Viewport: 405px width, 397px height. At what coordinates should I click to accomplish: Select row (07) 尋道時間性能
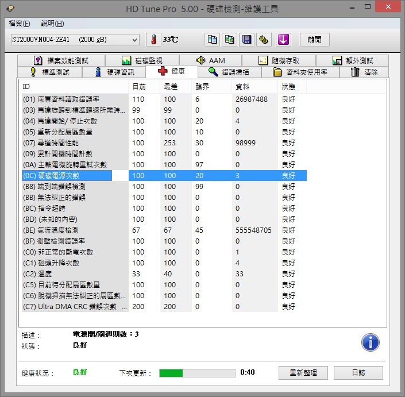click(164, 143)
